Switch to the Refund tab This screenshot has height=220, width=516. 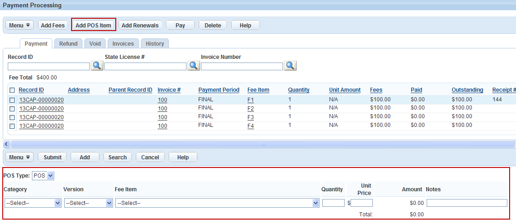68,44
